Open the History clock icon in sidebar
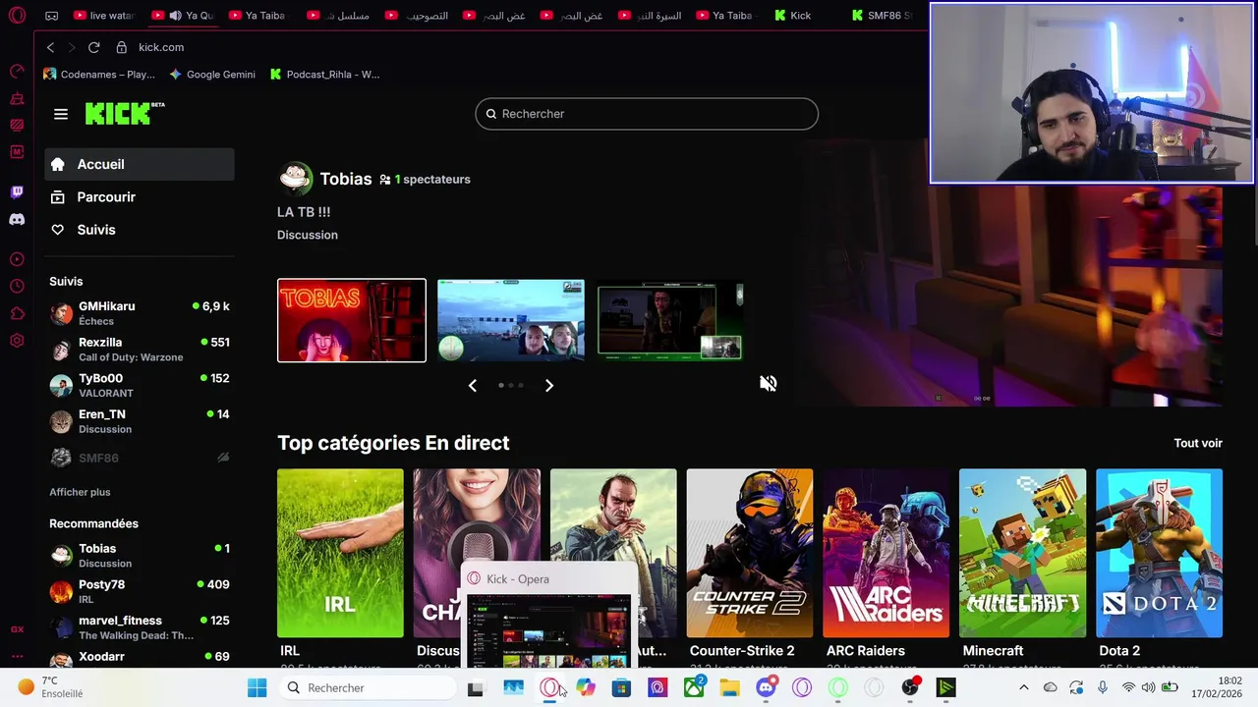The width and height of the screenshot is (1258, 707). point(17,286)
